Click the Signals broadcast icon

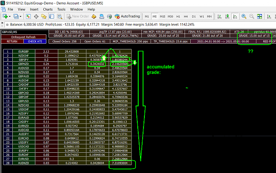click(x=110, y=16)
